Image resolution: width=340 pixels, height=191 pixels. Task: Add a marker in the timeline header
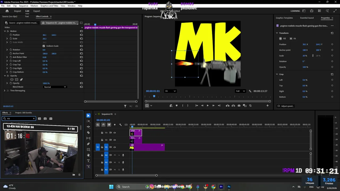pos(115,125)
